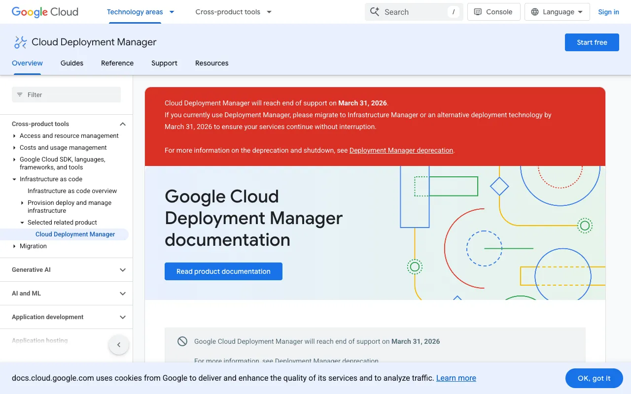The width and height of the screenshot is (631, 394).
Task: Open the Technology areas menu
Action: click(x=140, y=12)
